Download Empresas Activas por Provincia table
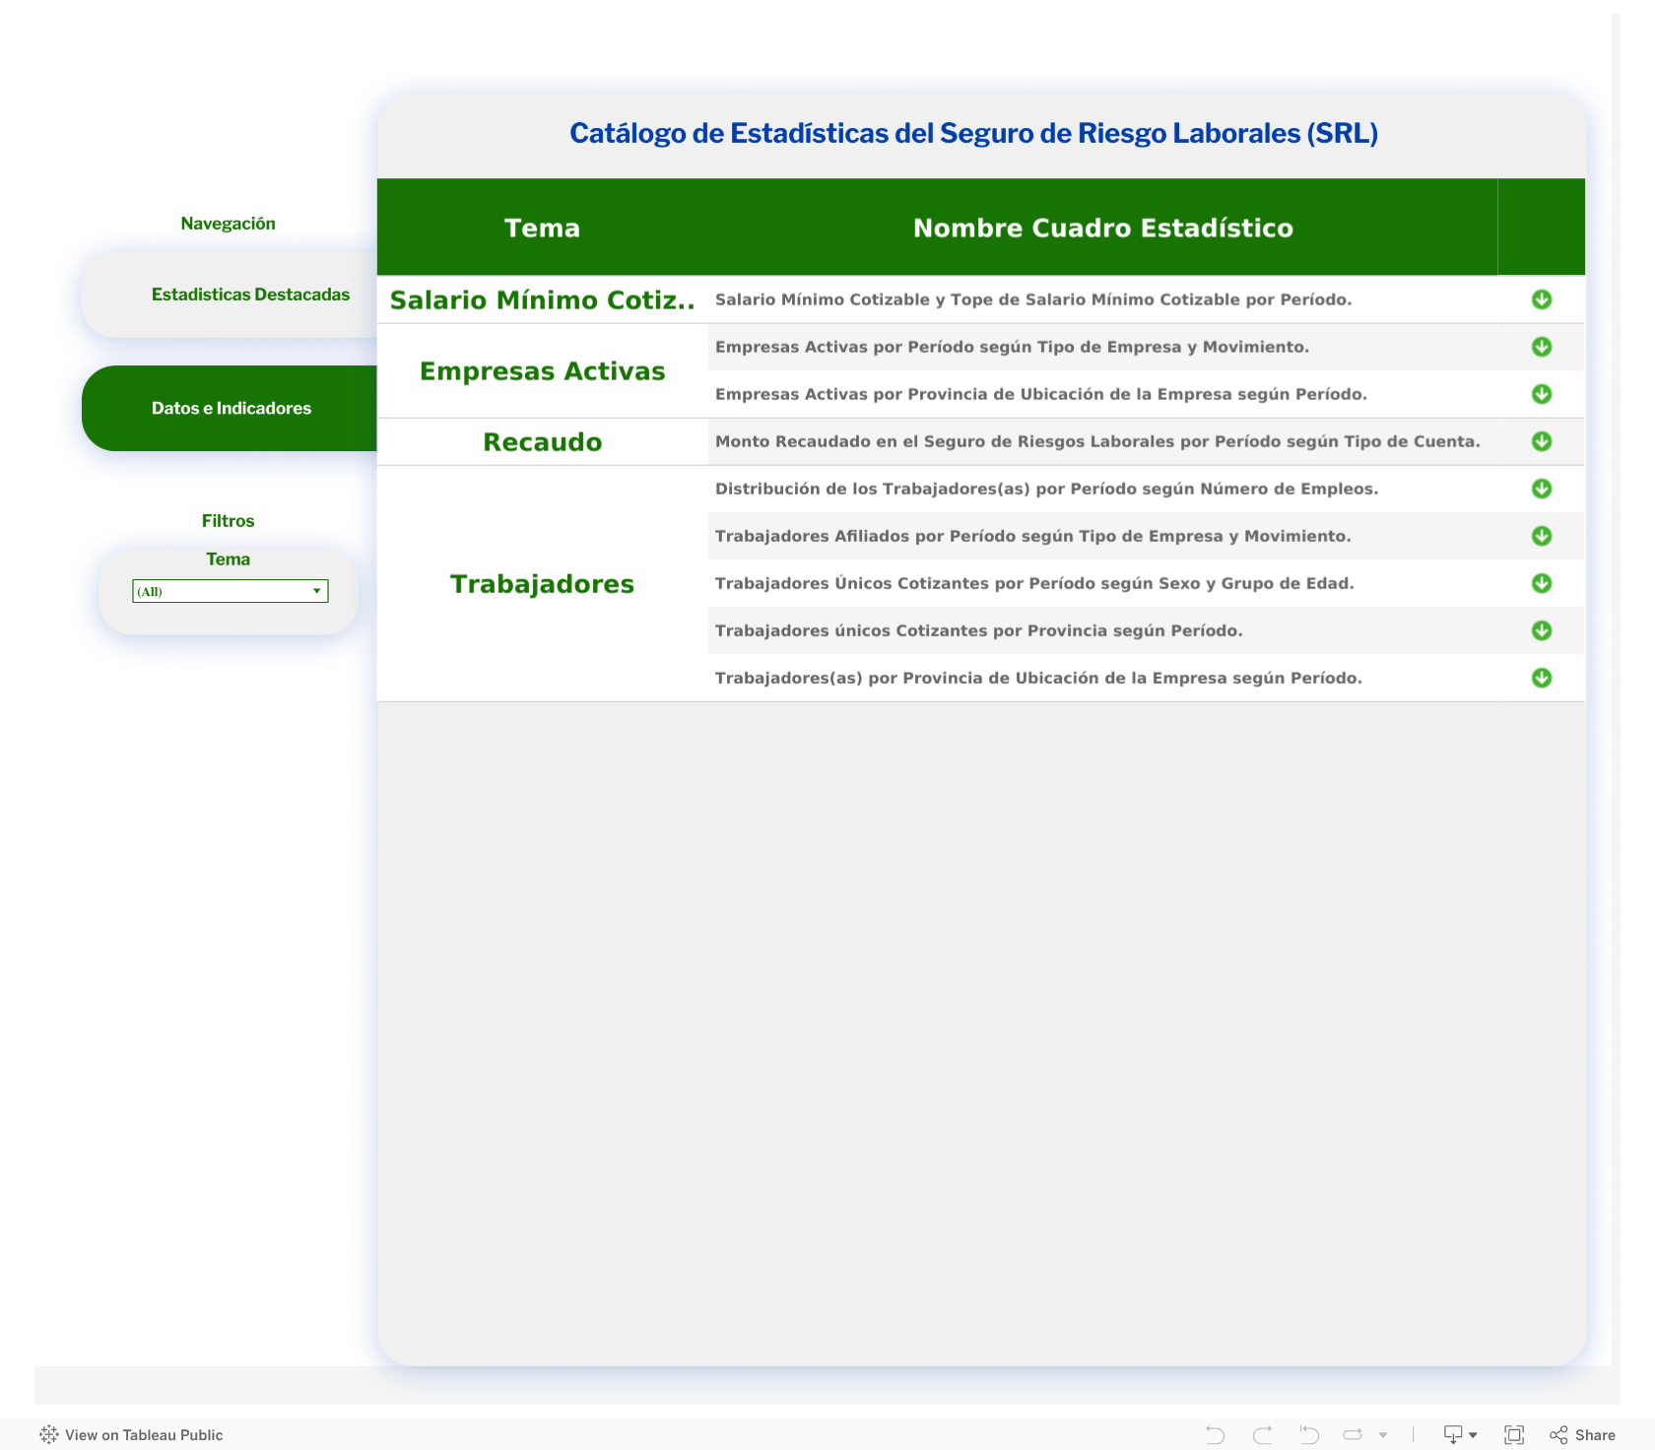 1542,394
